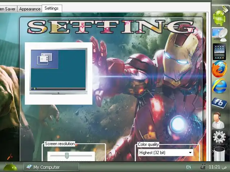
Task: Click the Color quality label
Action: click(148, 144)
